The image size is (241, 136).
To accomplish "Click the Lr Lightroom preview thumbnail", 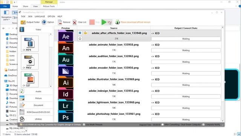I will click(x=66, y=105).
